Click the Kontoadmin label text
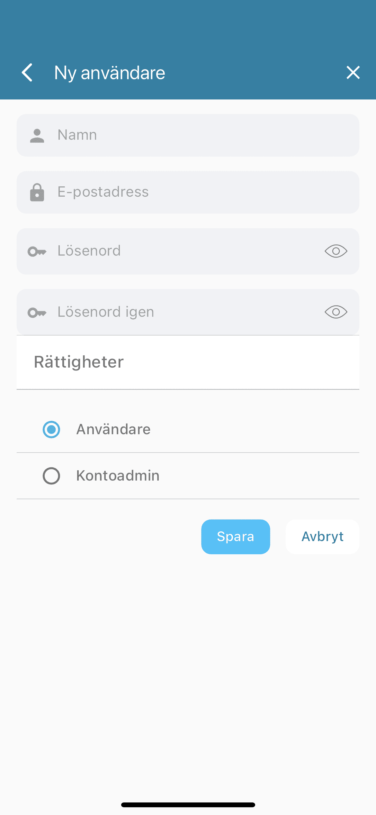Image resolution: width=376 pixels, height=815 pixels. click(x=118, y=476)
